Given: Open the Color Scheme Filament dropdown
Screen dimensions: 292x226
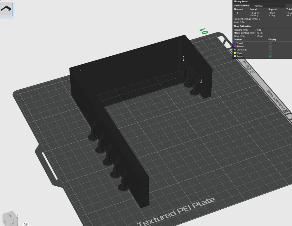Looking at the screenshot, I should coord(267,6).
